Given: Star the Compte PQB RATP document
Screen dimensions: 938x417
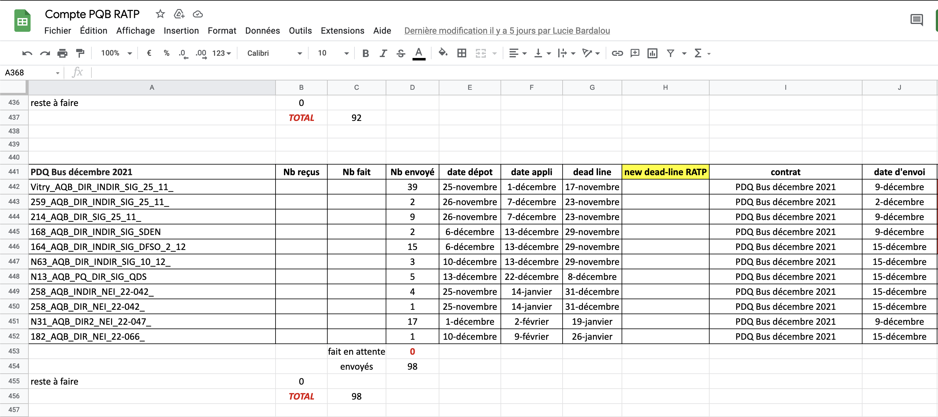Looking at the screenshot, I should coord(160,14).
